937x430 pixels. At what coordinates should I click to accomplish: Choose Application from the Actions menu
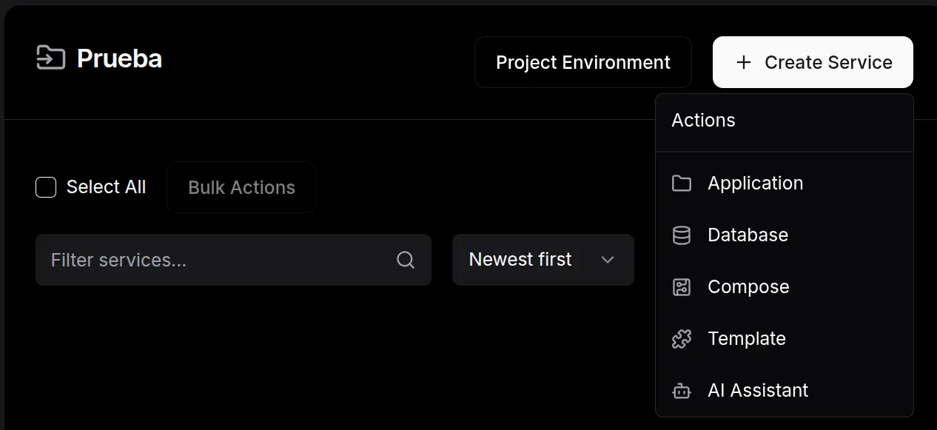755,184
